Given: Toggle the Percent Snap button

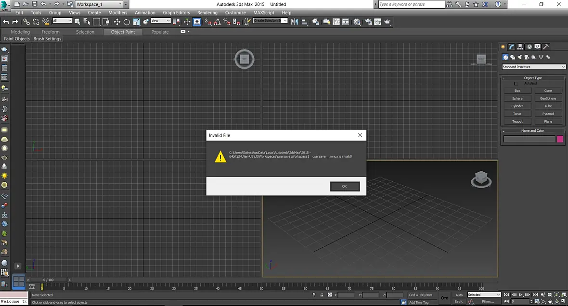Looking at the screenshot, I should pyautogui.click(x=227, y=22).
